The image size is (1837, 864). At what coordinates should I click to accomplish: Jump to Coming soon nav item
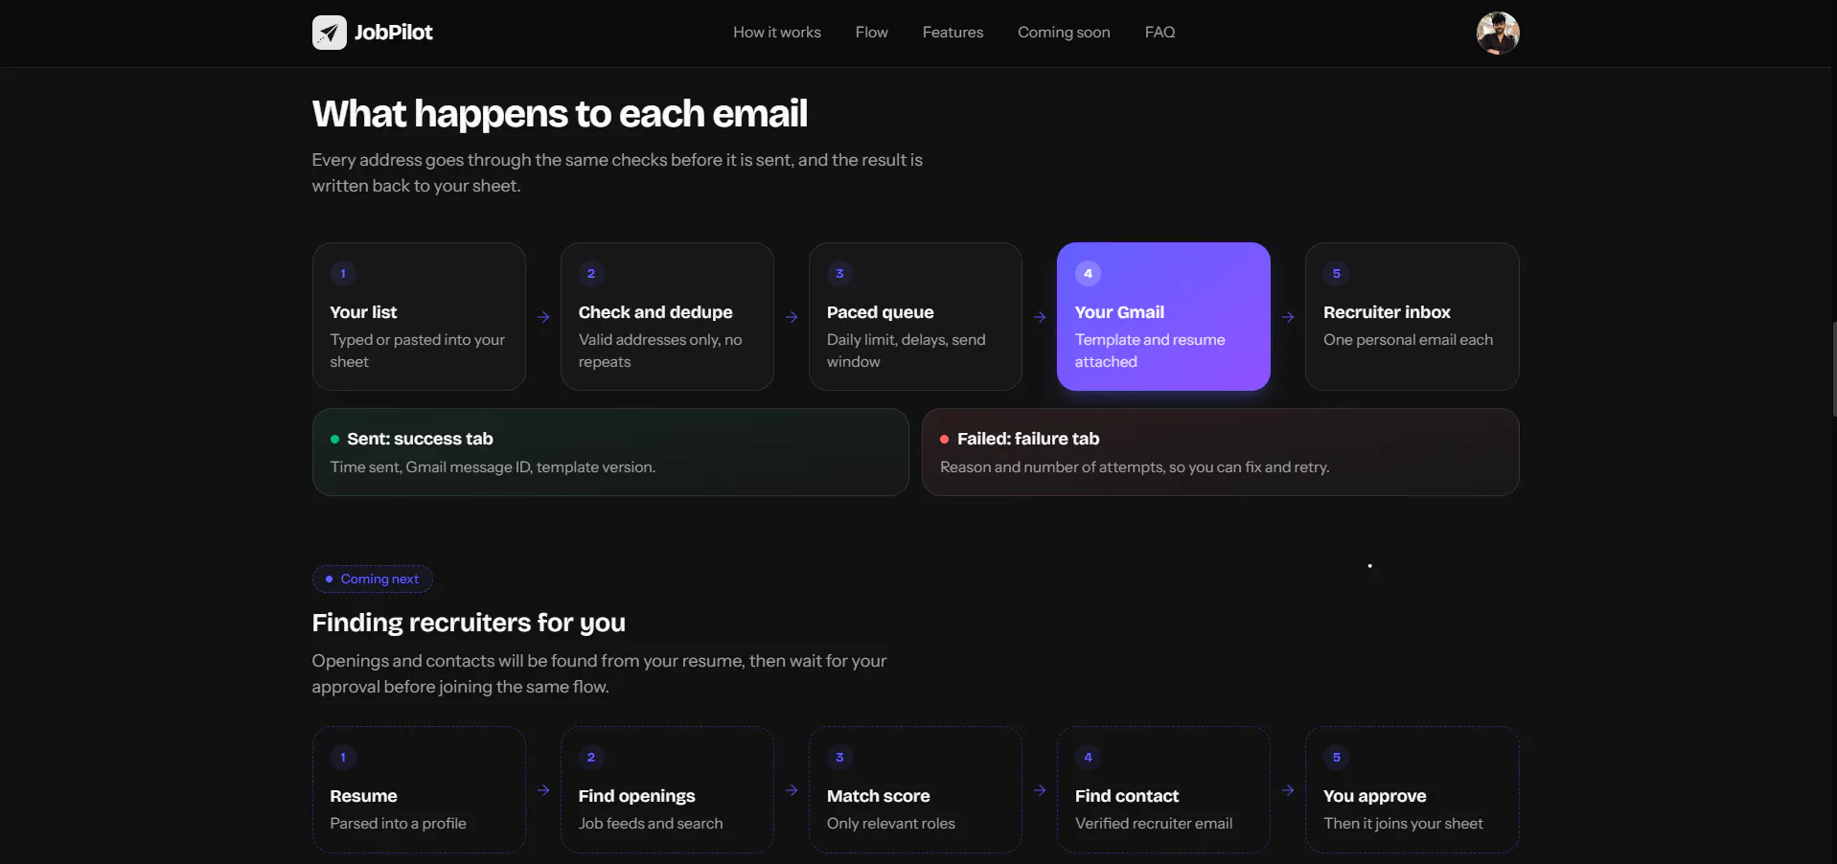coord(1064,33)
